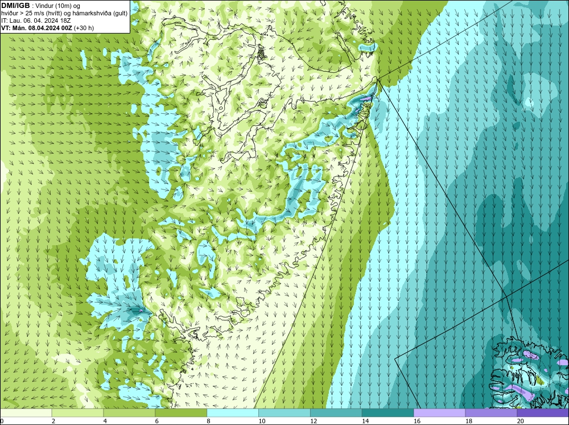Click the 18–20 m/s medium purple legend swatch

(491, 413)
